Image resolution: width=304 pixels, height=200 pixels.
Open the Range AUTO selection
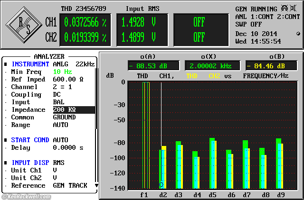pyautogui.click(x=60, y=125)
